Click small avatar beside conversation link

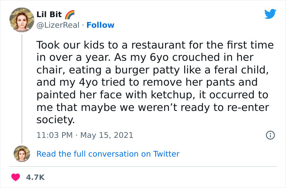coord(22,154)
